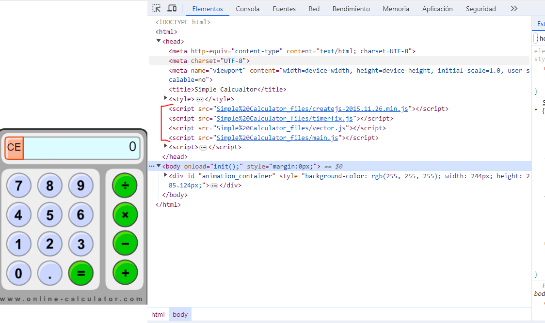Screen dimensions: 545x323
Task: Click calculator key 2
Action: pos(50,244)
